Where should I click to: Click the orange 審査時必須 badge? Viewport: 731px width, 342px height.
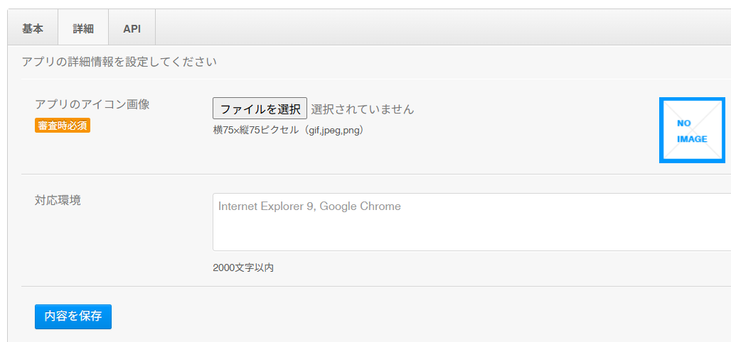pyautogui.click(x=63, y=126)
